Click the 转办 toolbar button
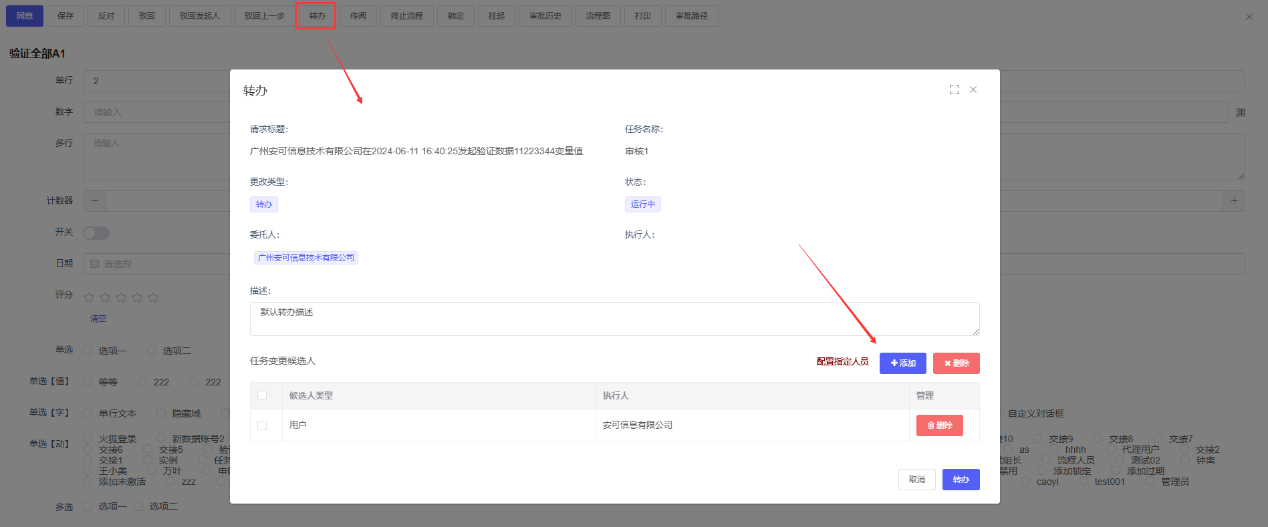 (x=317, y=16)
